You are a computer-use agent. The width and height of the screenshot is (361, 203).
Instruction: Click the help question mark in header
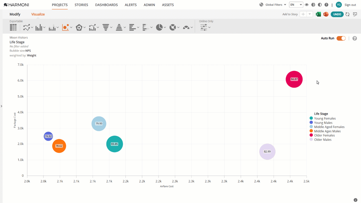(326, 5)
